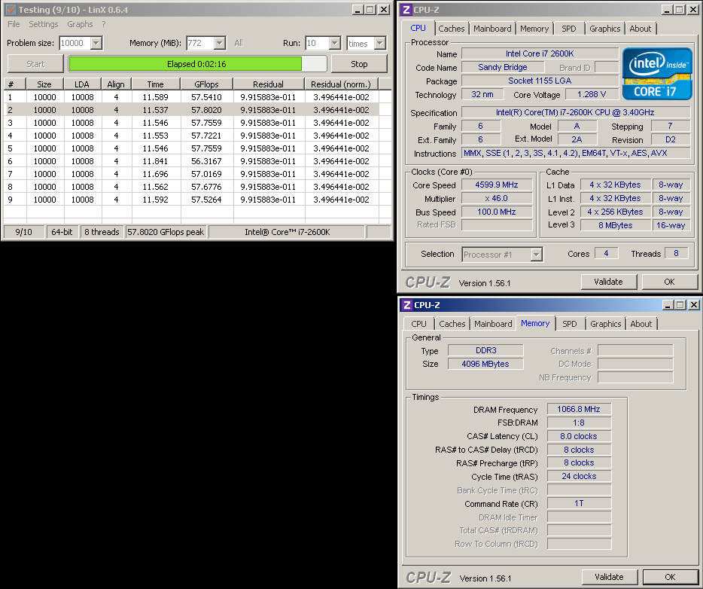Click the Name field 'Intel Core i7 2600K'
The image size is (703, 589).
[540, 53]
